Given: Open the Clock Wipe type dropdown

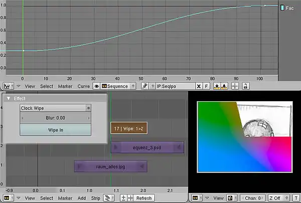Looking at the screenshot, I should [x=55, y=108].
